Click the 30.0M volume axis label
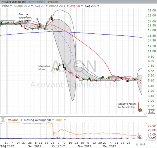 152,126
